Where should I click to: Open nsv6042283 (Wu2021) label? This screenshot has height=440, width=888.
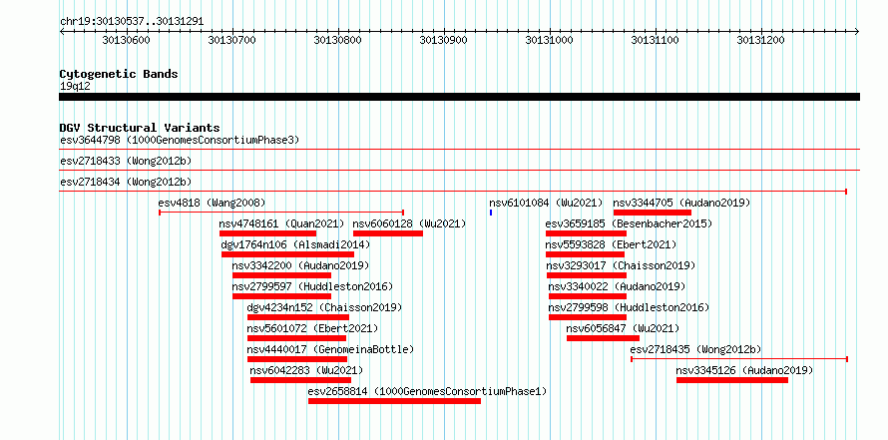click(306, 370)
